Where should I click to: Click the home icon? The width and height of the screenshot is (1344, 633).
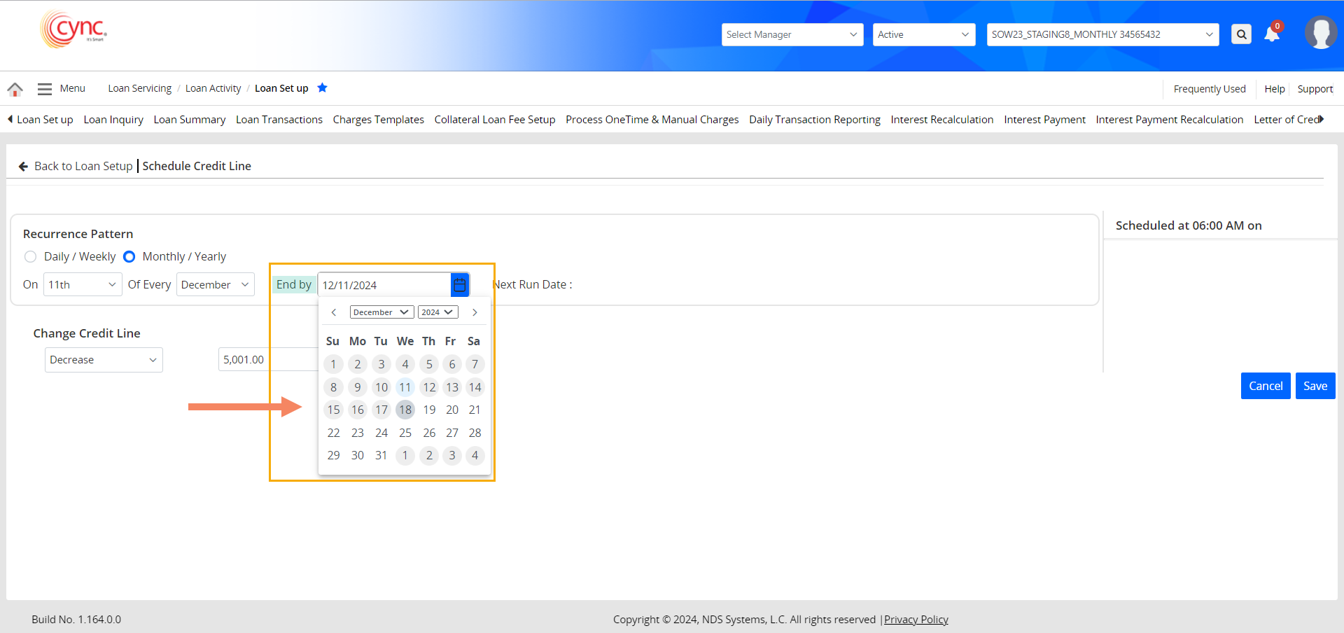coord(15,89)
